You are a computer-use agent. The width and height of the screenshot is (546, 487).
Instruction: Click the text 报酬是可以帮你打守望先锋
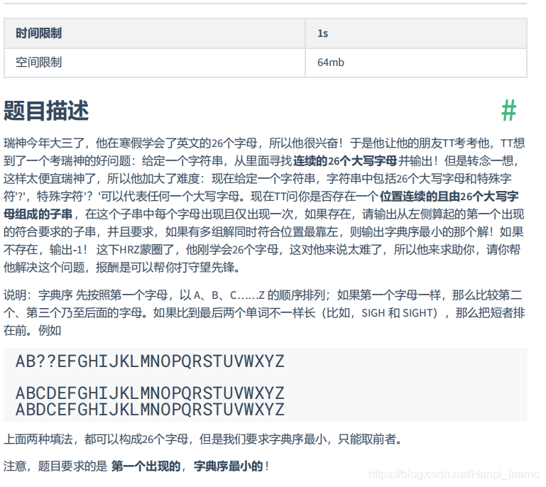165,268
